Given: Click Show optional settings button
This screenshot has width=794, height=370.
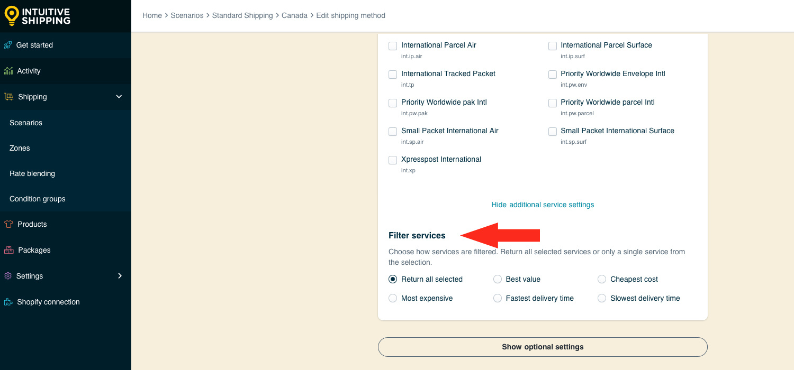Looking at the screenshot, I should [x=543, y=347].
